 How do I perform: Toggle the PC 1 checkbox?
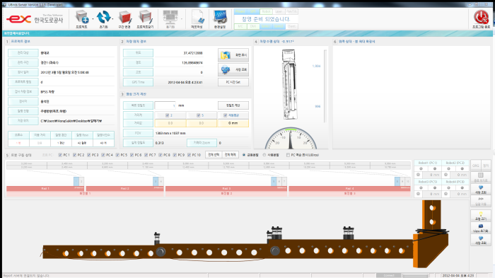point(60,155)
